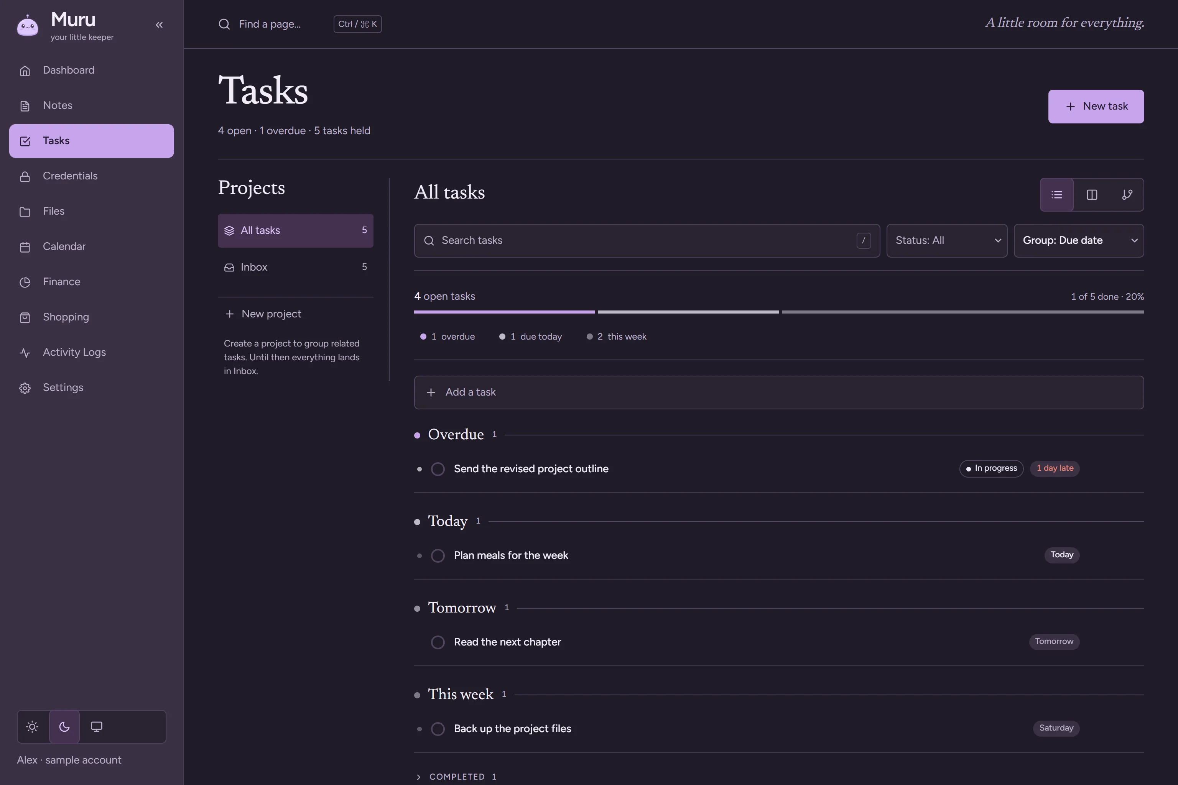
Task: Open the Status: All dropdown
Action: click(x=947, y=241)
